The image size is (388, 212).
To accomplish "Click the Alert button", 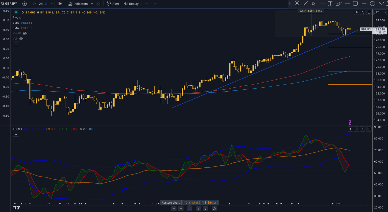I will [x=113, y=4].
